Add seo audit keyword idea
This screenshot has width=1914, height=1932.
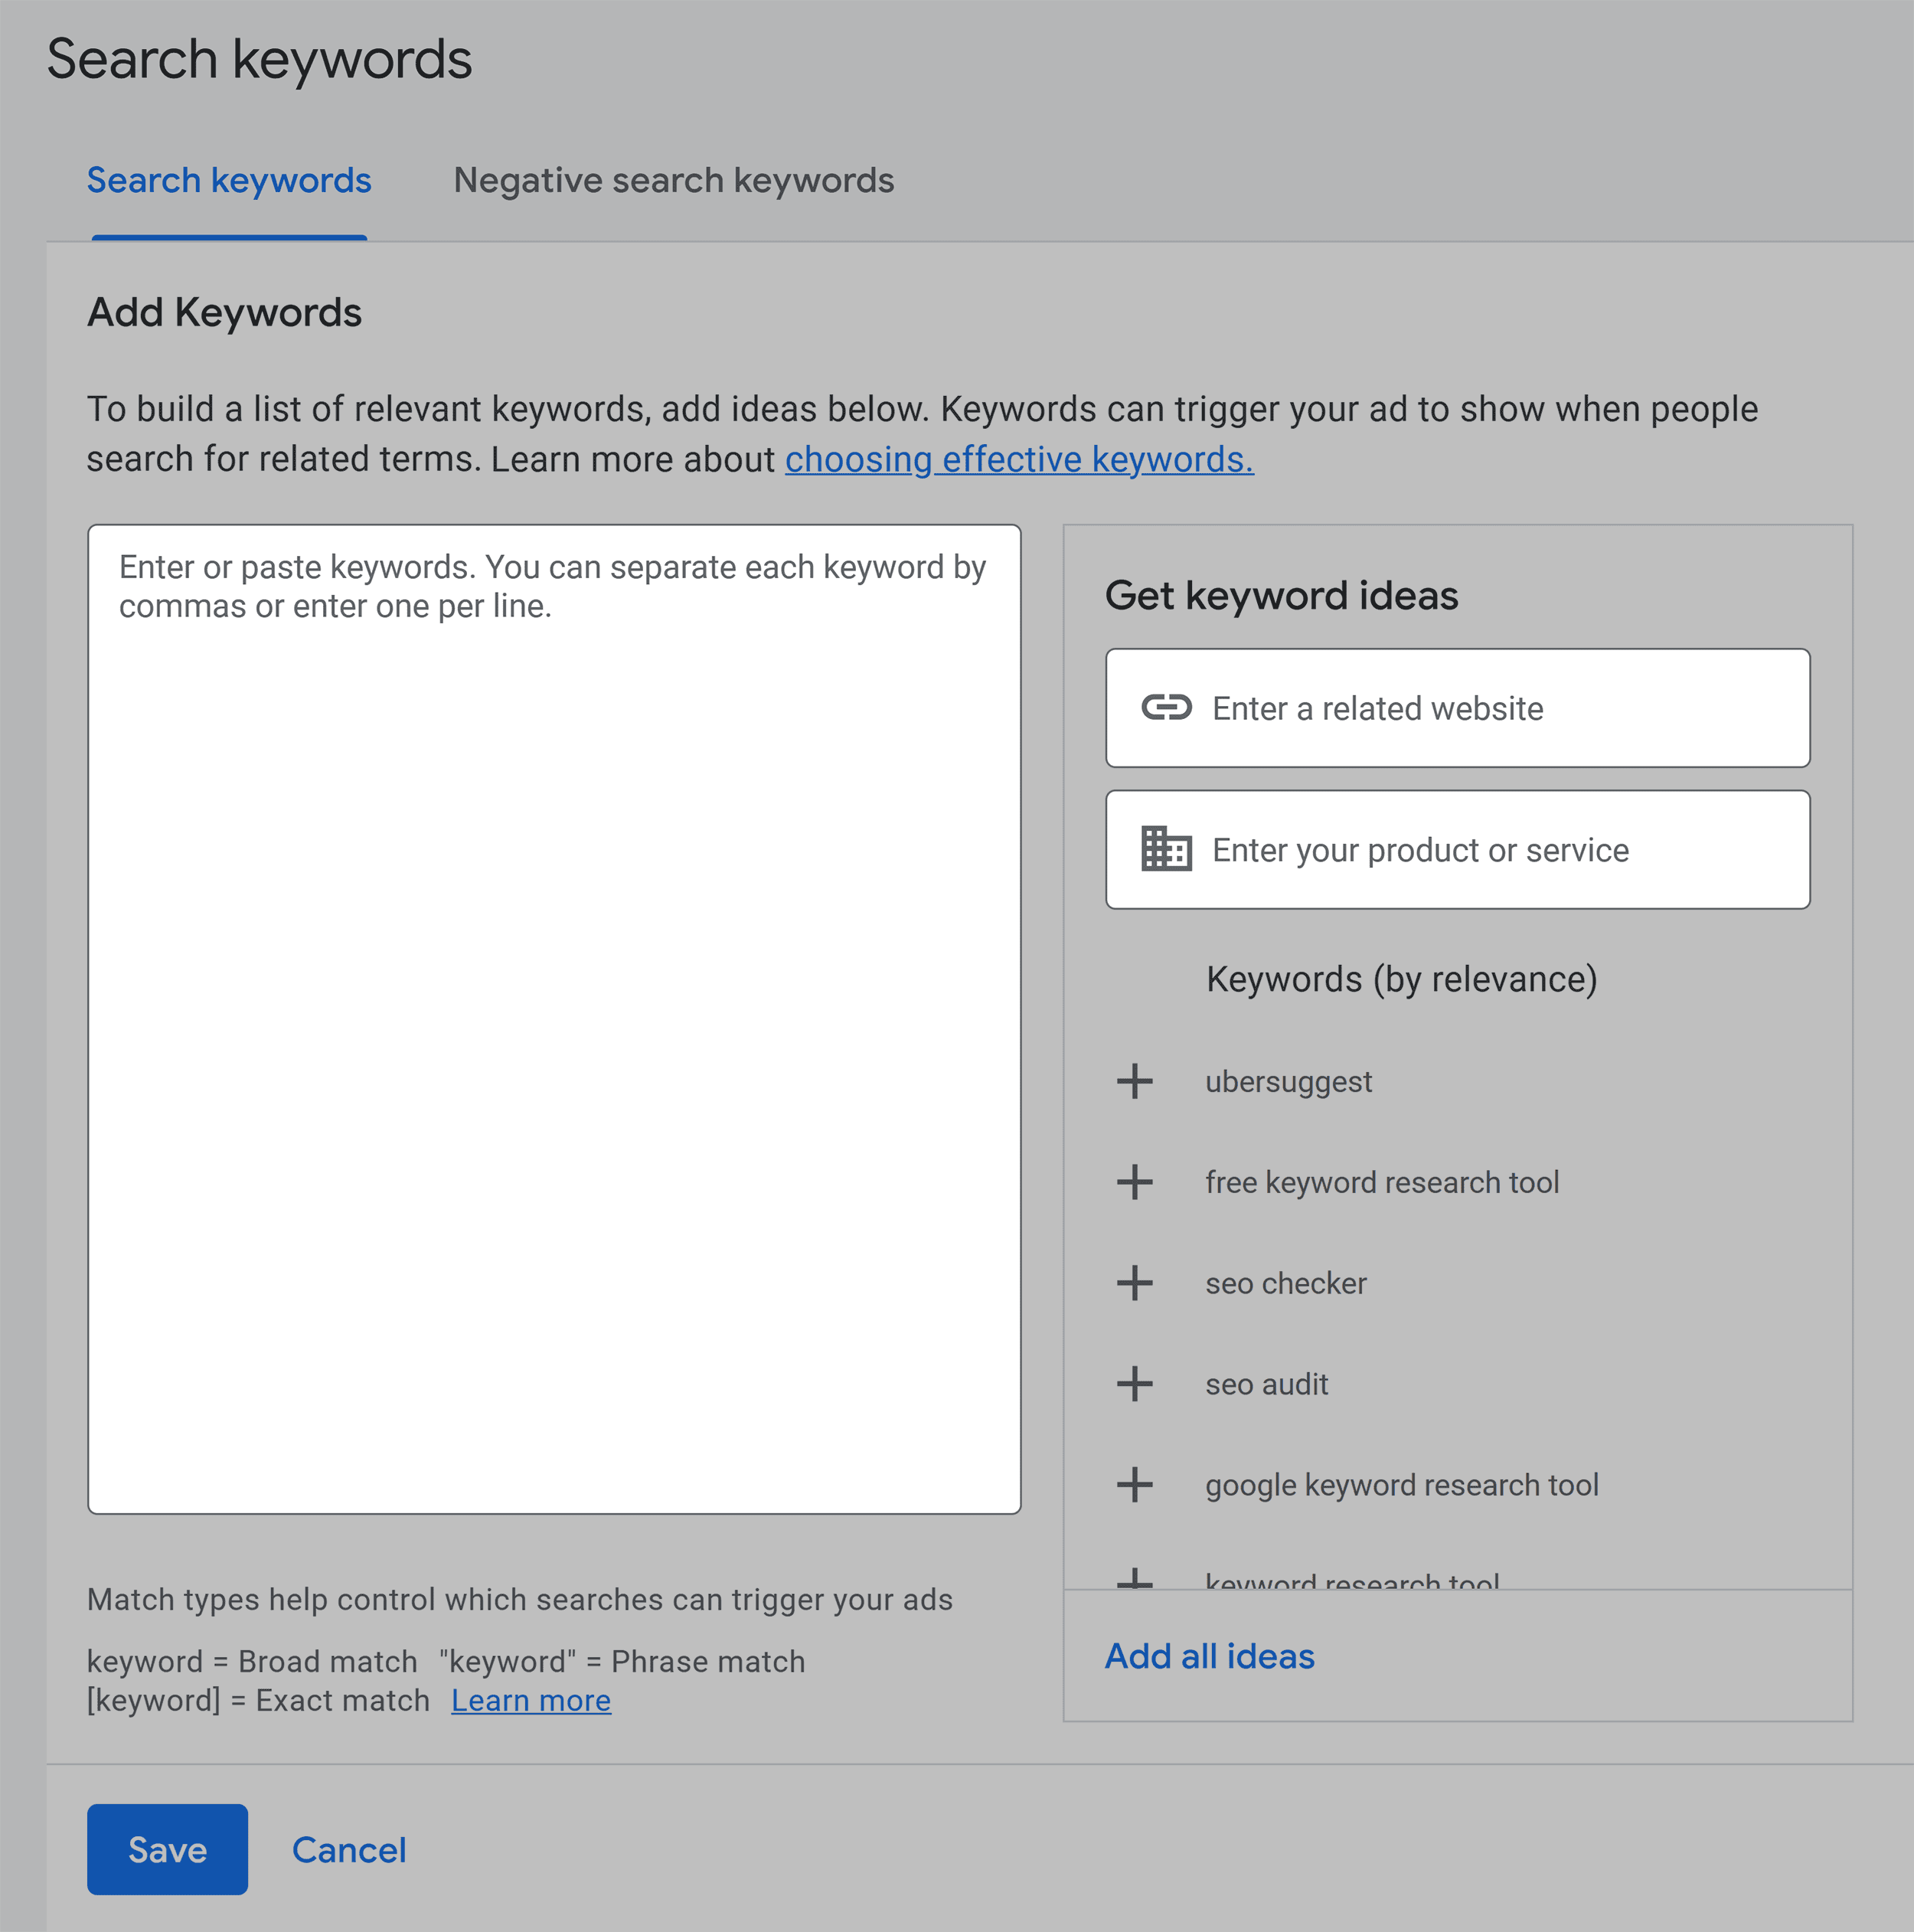coord(1136,1383)
